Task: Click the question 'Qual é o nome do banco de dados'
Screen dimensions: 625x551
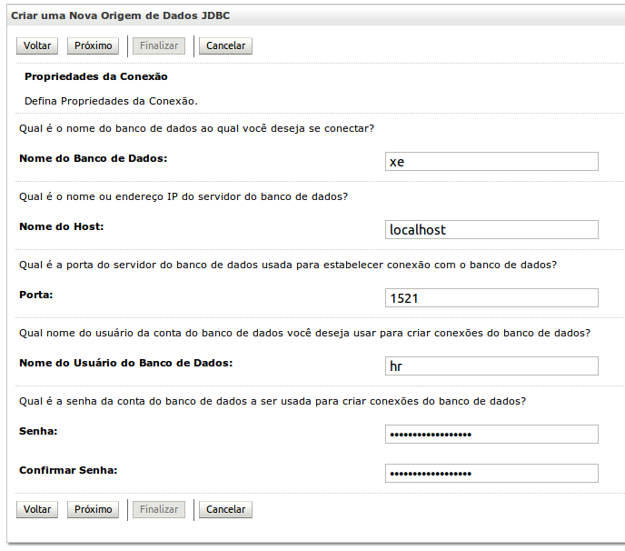Action: click(x=196, y=128)
